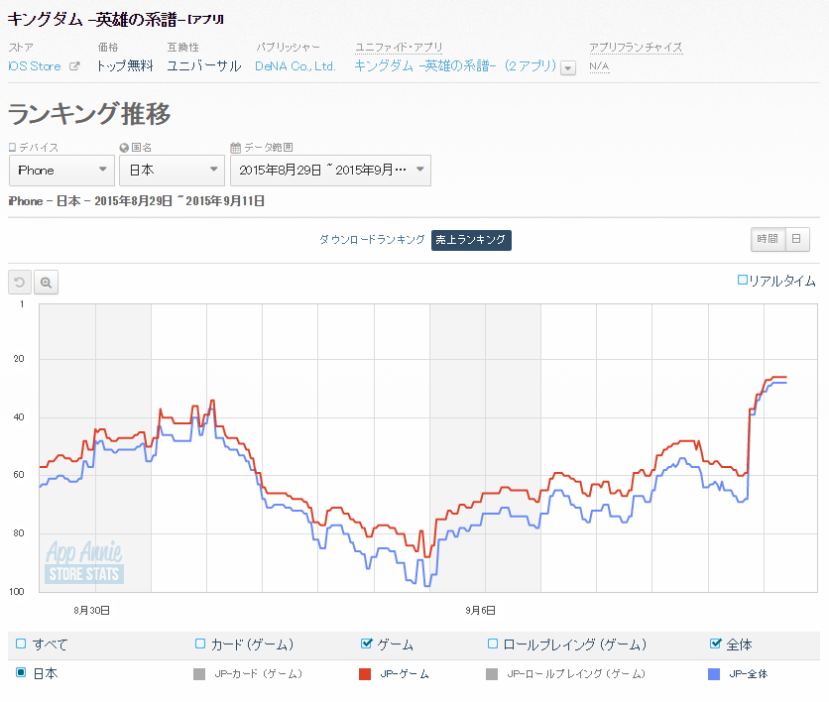Check the すべて checkbox
Viewport: 829px width, 702px height.
point(21,643)
